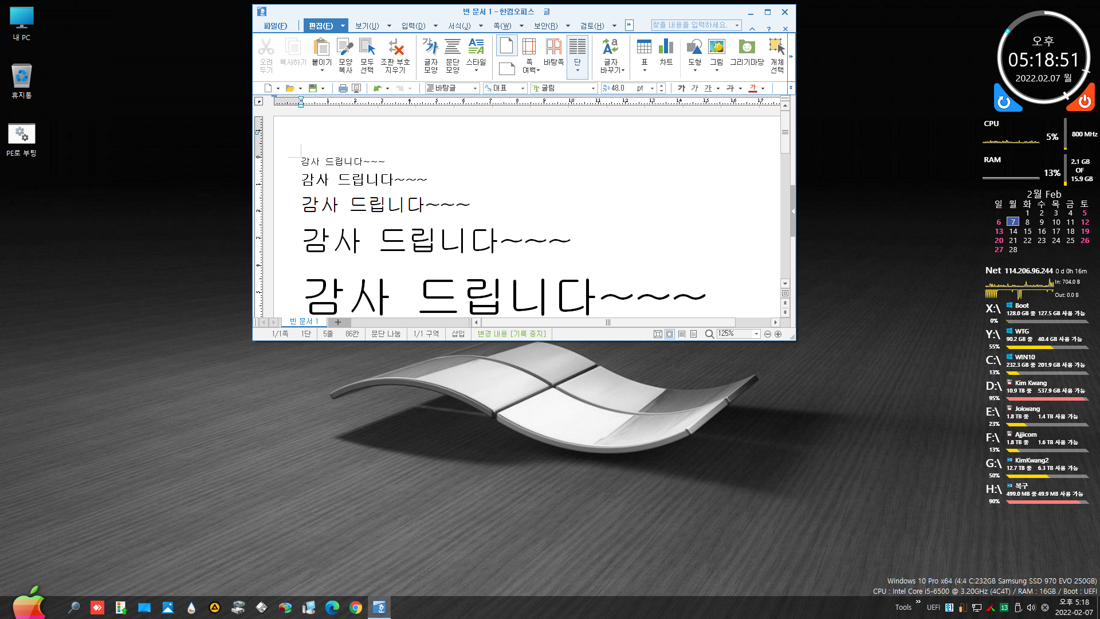The width and height of the screenshot is (1100, 619).
Task: Click the zoom out minus button
Action: point(768,334)
